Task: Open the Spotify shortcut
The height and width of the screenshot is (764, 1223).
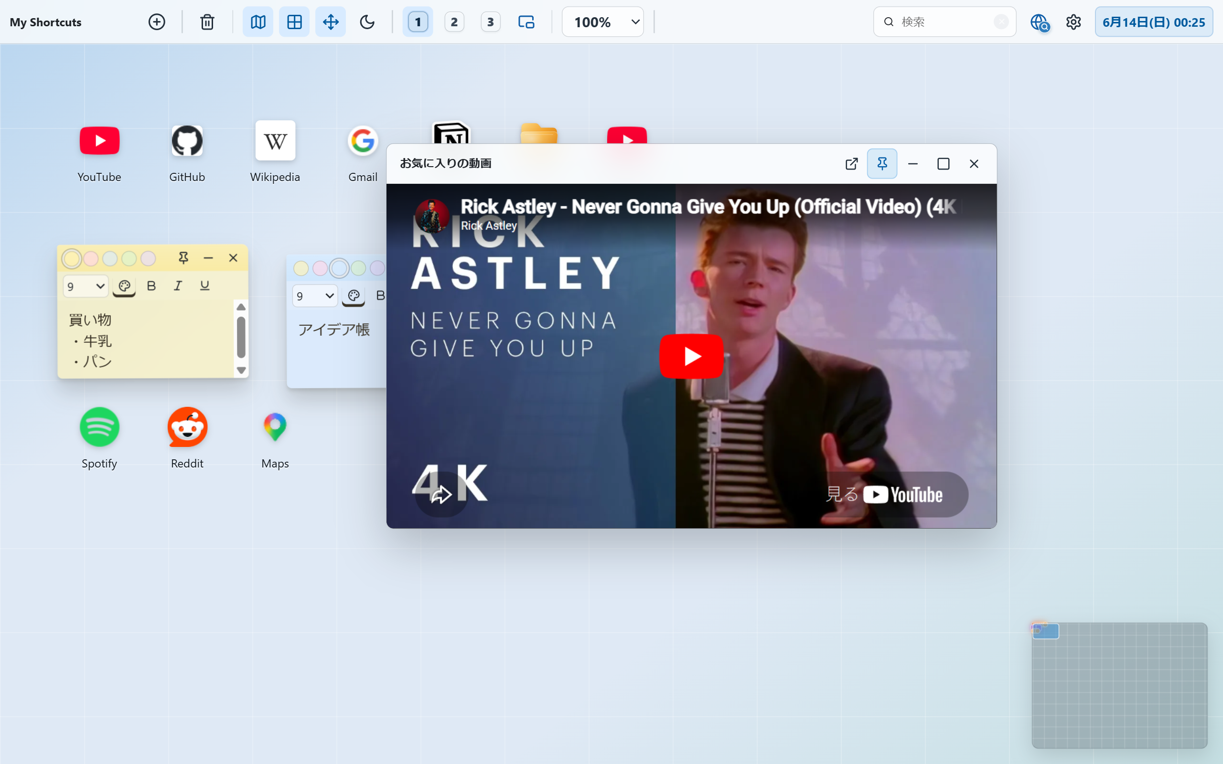Action: pyautogui.click(x=99, y=438)
